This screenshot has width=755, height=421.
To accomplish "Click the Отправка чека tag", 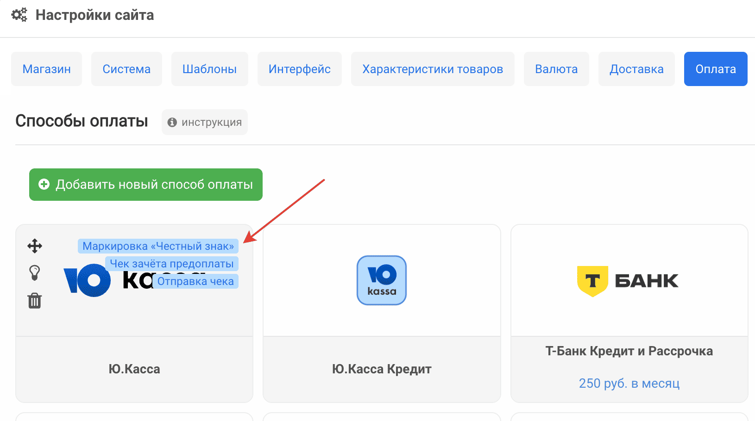I will 195,281.
